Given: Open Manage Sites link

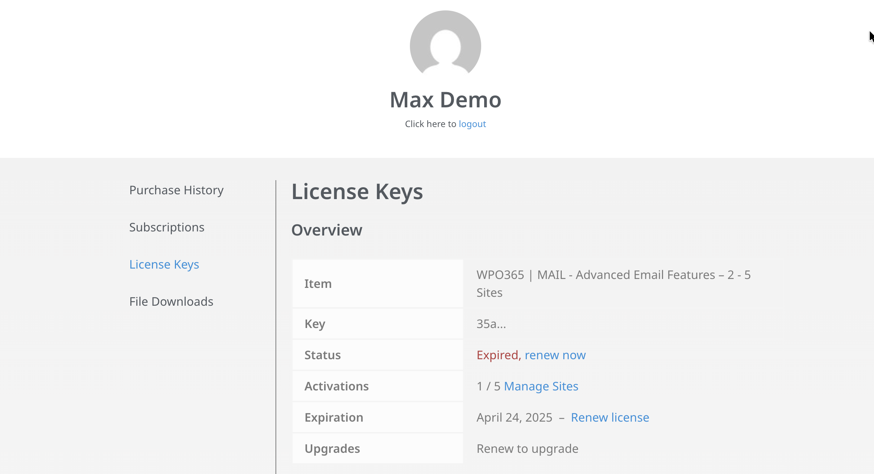Looking at the screenshot, I should pyautogui.click(x=541, y=386).
